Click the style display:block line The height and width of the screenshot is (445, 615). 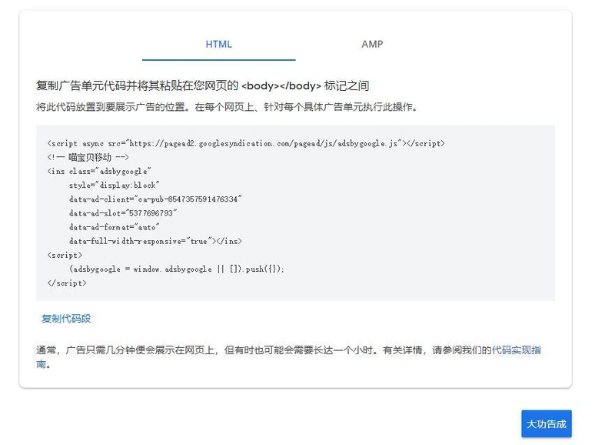pos(114,185)
